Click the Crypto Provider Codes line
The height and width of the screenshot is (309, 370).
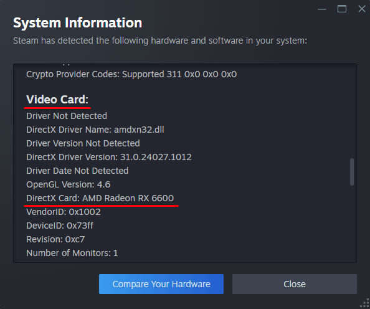pos(131,74)
